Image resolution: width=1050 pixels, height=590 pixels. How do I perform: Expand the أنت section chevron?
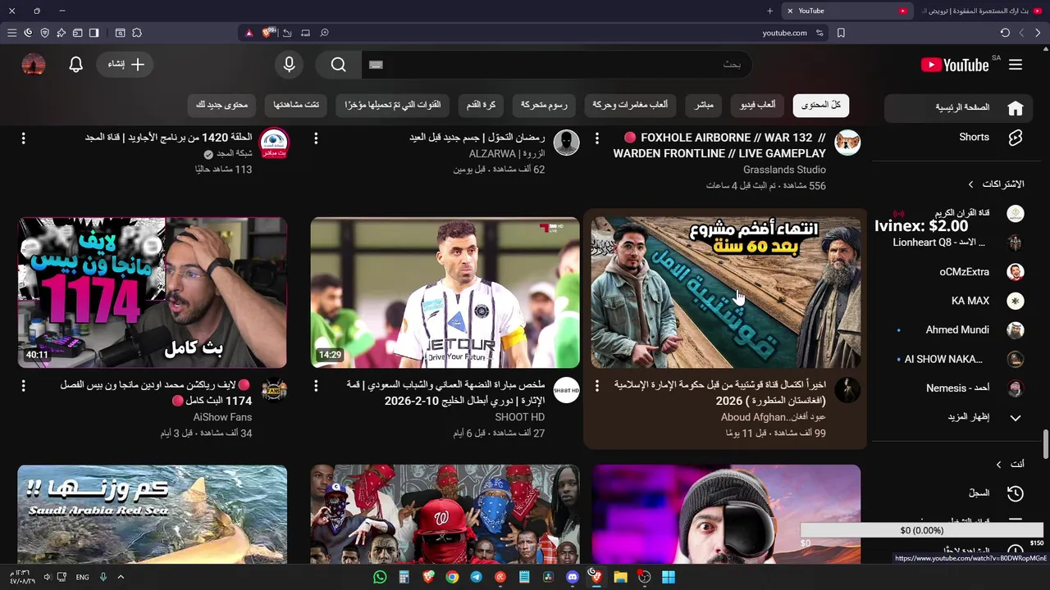(998, 465)
